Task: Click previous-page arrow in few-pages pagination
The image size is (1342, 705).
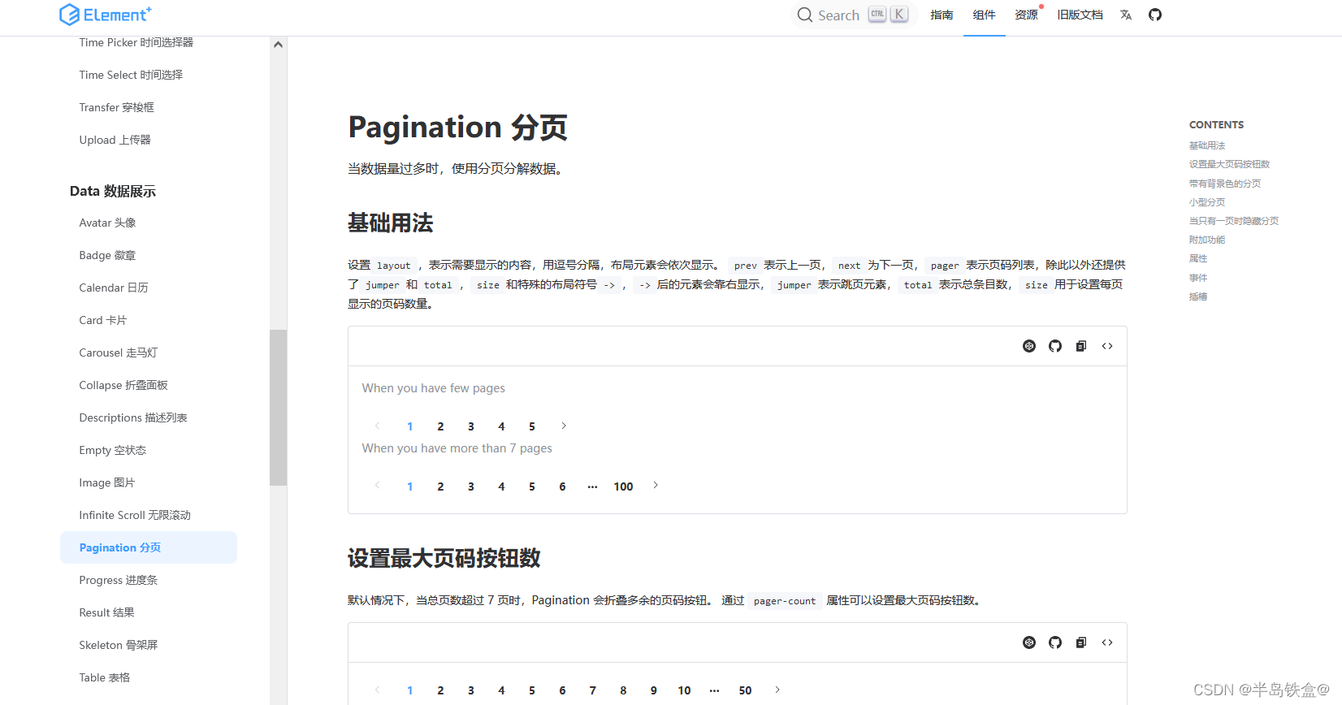Action: coord(377,426)
